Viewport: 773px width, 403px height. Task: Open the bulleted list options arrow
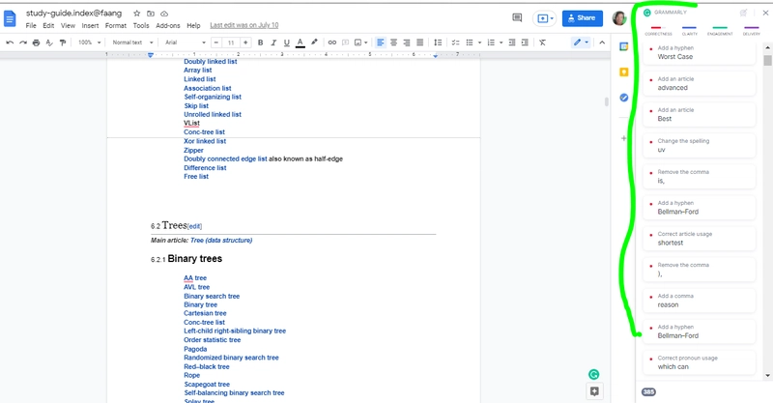pyautogui.click(x=479, y=43)
